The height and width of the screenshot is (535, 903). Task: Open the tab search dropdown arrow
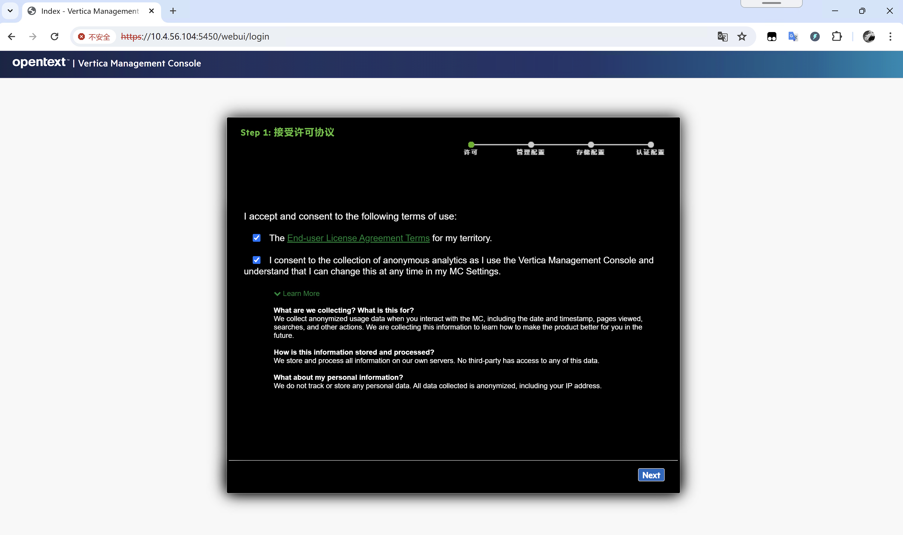click(10, 11)
